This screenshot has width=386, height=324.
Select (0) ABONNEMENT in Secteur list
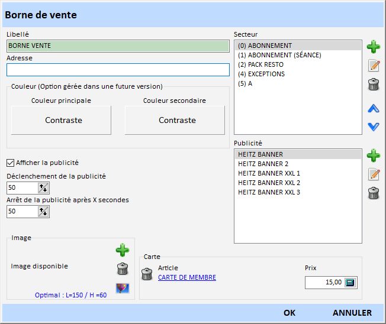[298, 46]
